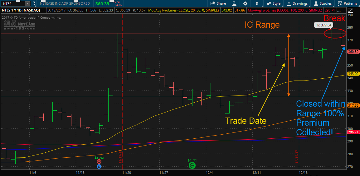360x176 pixels.
Task: Click the 12/15/17 expiration marker
Action: (297, 156)
